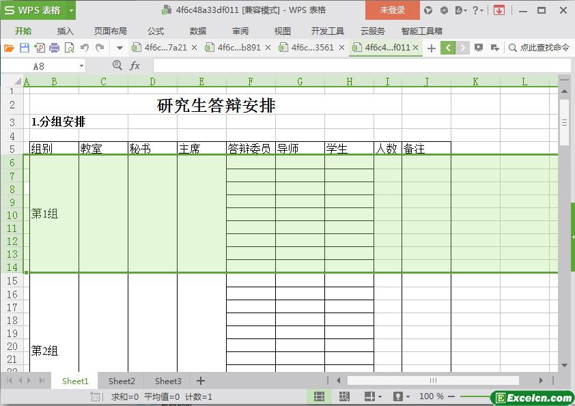Viewport: 575px width, 406px height.
Task: Click the Open folder icon
Action: pyautogui.click(x=9, y=48)
